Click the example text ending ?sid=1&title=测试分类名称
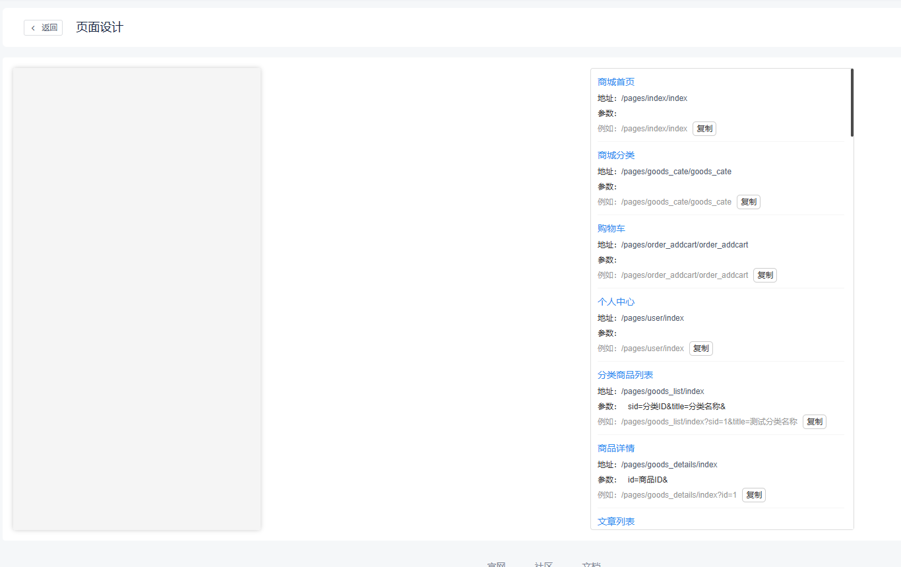 pos(709,422)
